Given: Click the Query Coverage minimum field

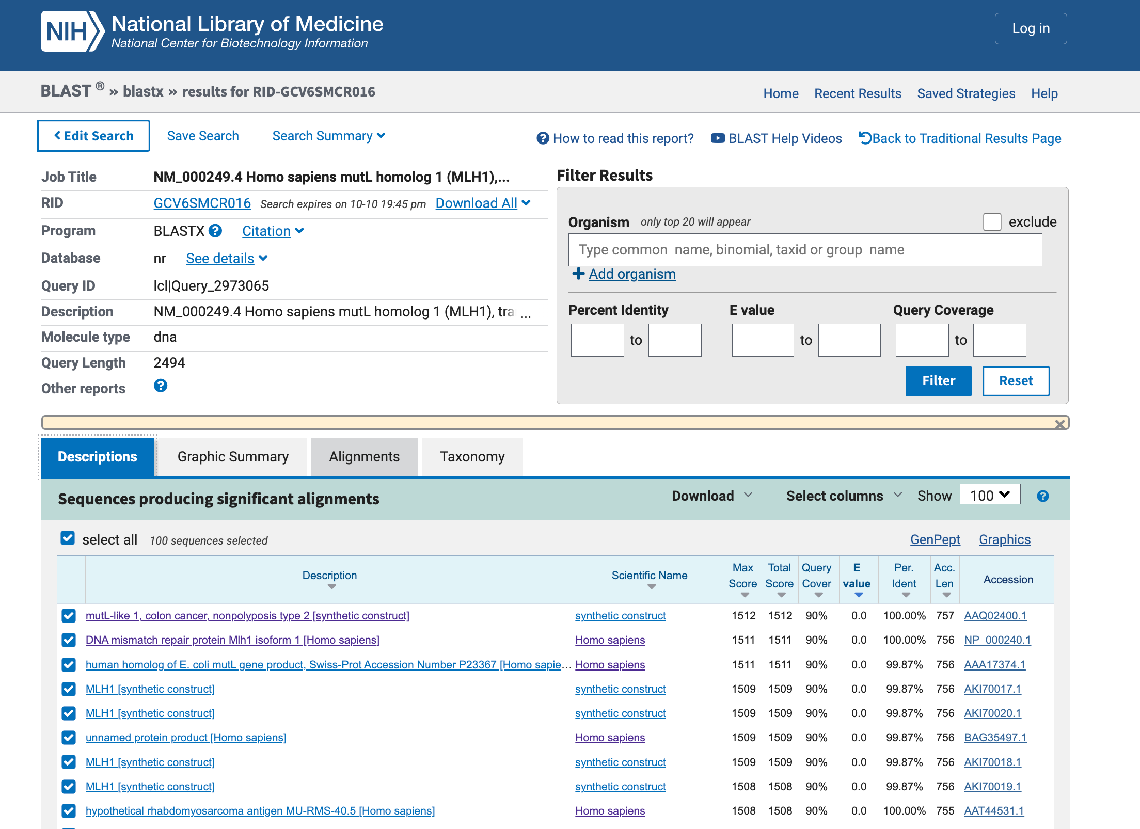Looking at the screenshot, I should (922, 340).
